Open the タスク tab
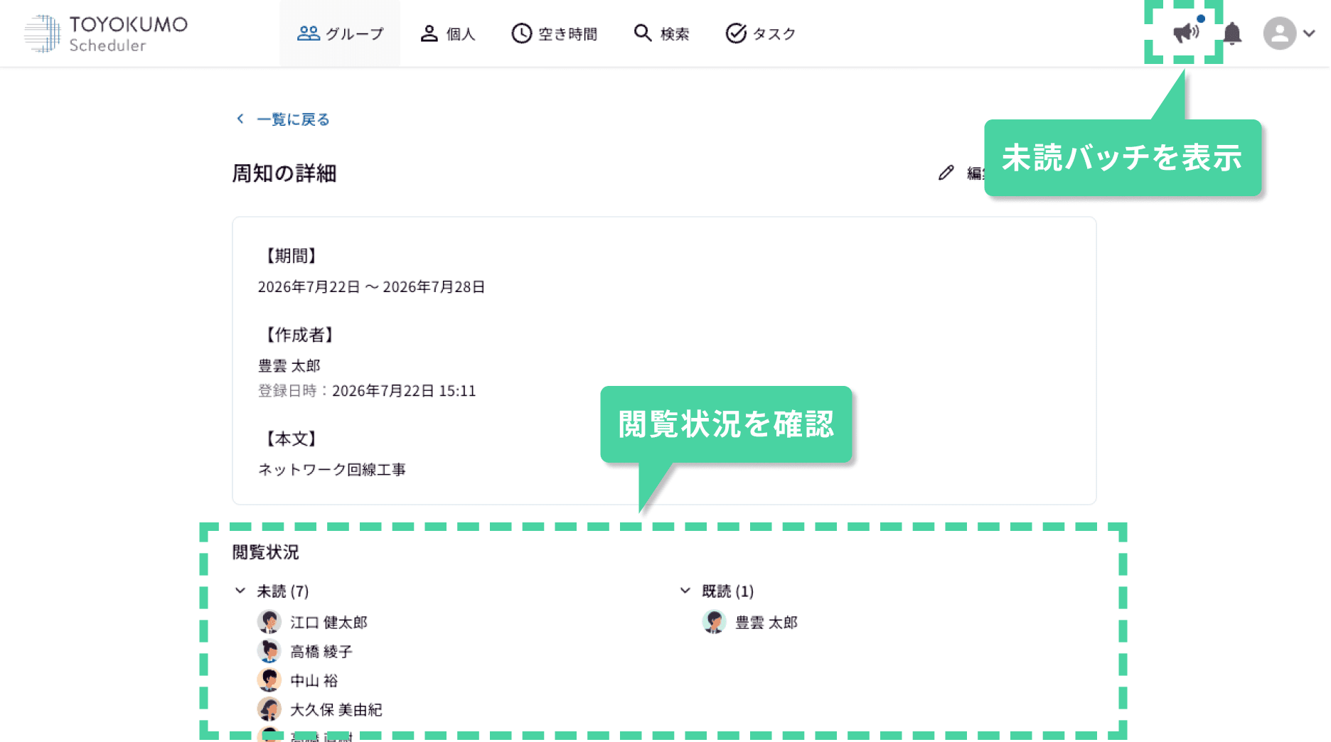The image size is (1331, 742). (x=760, y=33)
